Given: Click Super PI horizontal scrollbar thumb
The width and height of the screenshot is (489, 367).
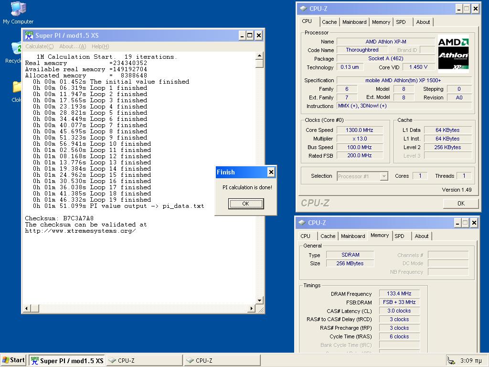Looking at the screenshot, I should tap(35, 308).
